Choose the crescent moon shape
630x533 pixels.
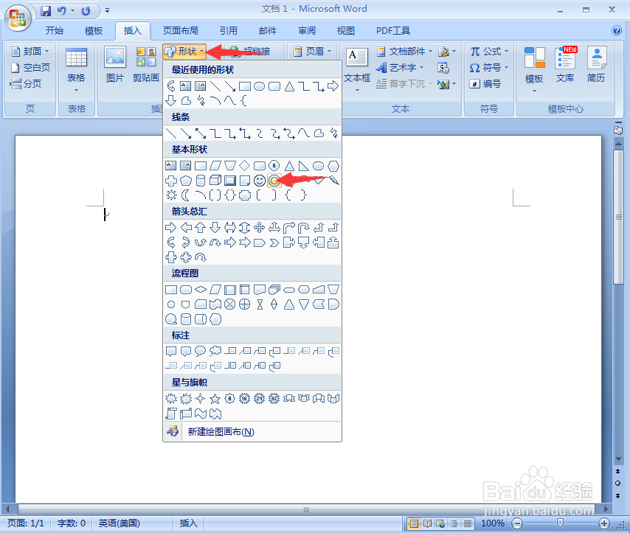click(186, 195)
